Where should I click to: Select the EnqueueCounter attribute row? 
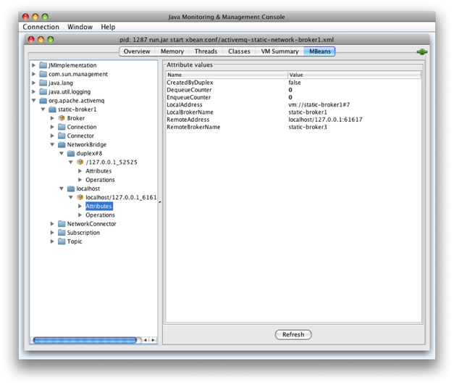[x=293, y=97]
